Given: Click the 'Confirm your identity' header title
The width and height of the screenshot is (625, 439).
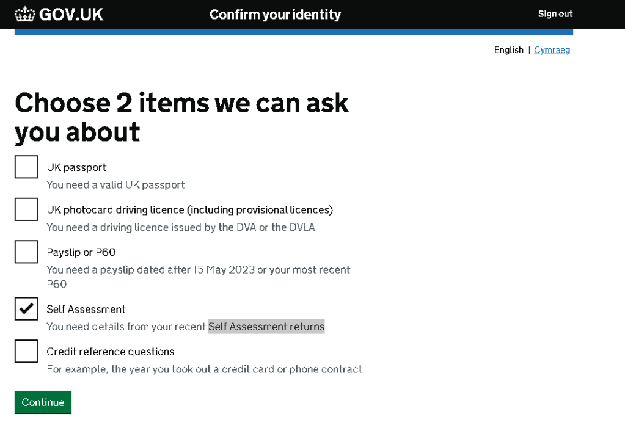Looking at the screenshot, I should pos(275,15).
